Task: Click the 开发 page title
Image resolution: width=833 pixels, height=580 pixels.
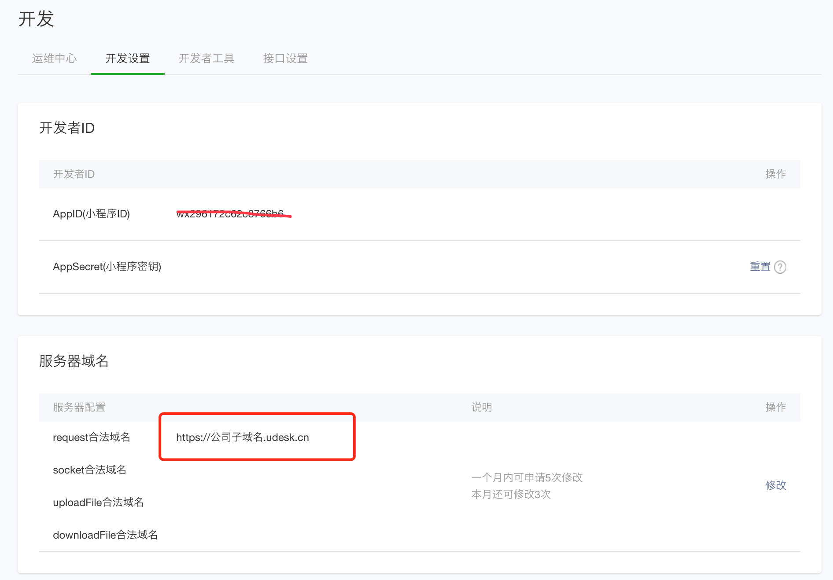Action: [36, 19]
